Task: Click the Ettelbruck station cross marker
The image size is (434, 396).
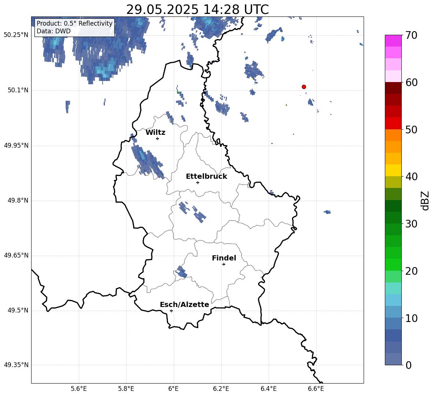Action: [x=198, y=182]
